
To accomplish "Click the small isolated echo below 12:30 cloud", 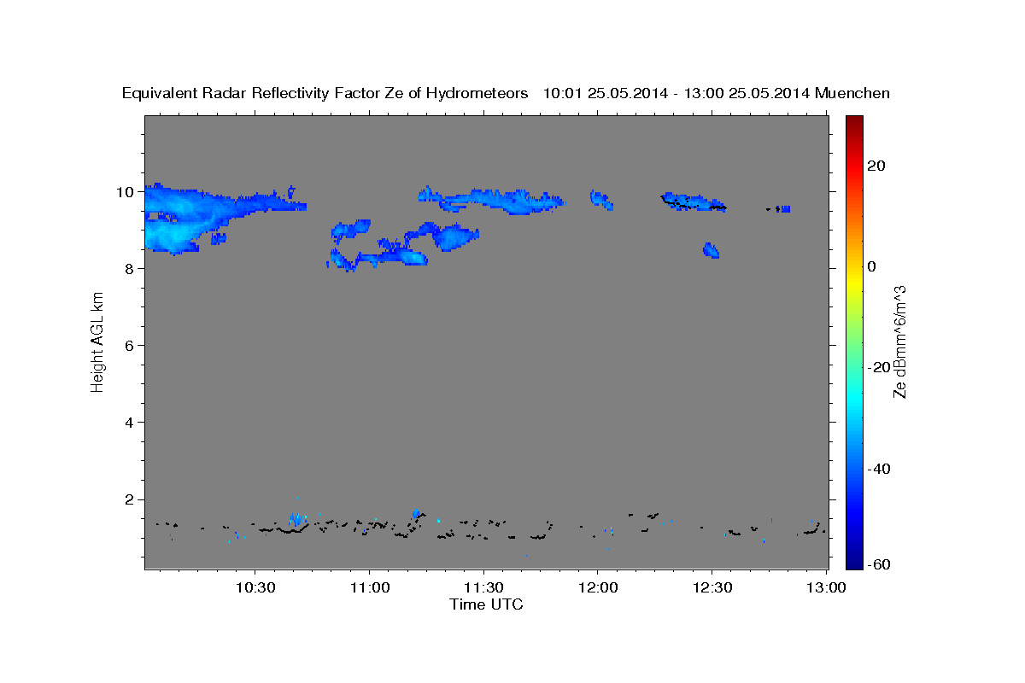I will (711, 250).
